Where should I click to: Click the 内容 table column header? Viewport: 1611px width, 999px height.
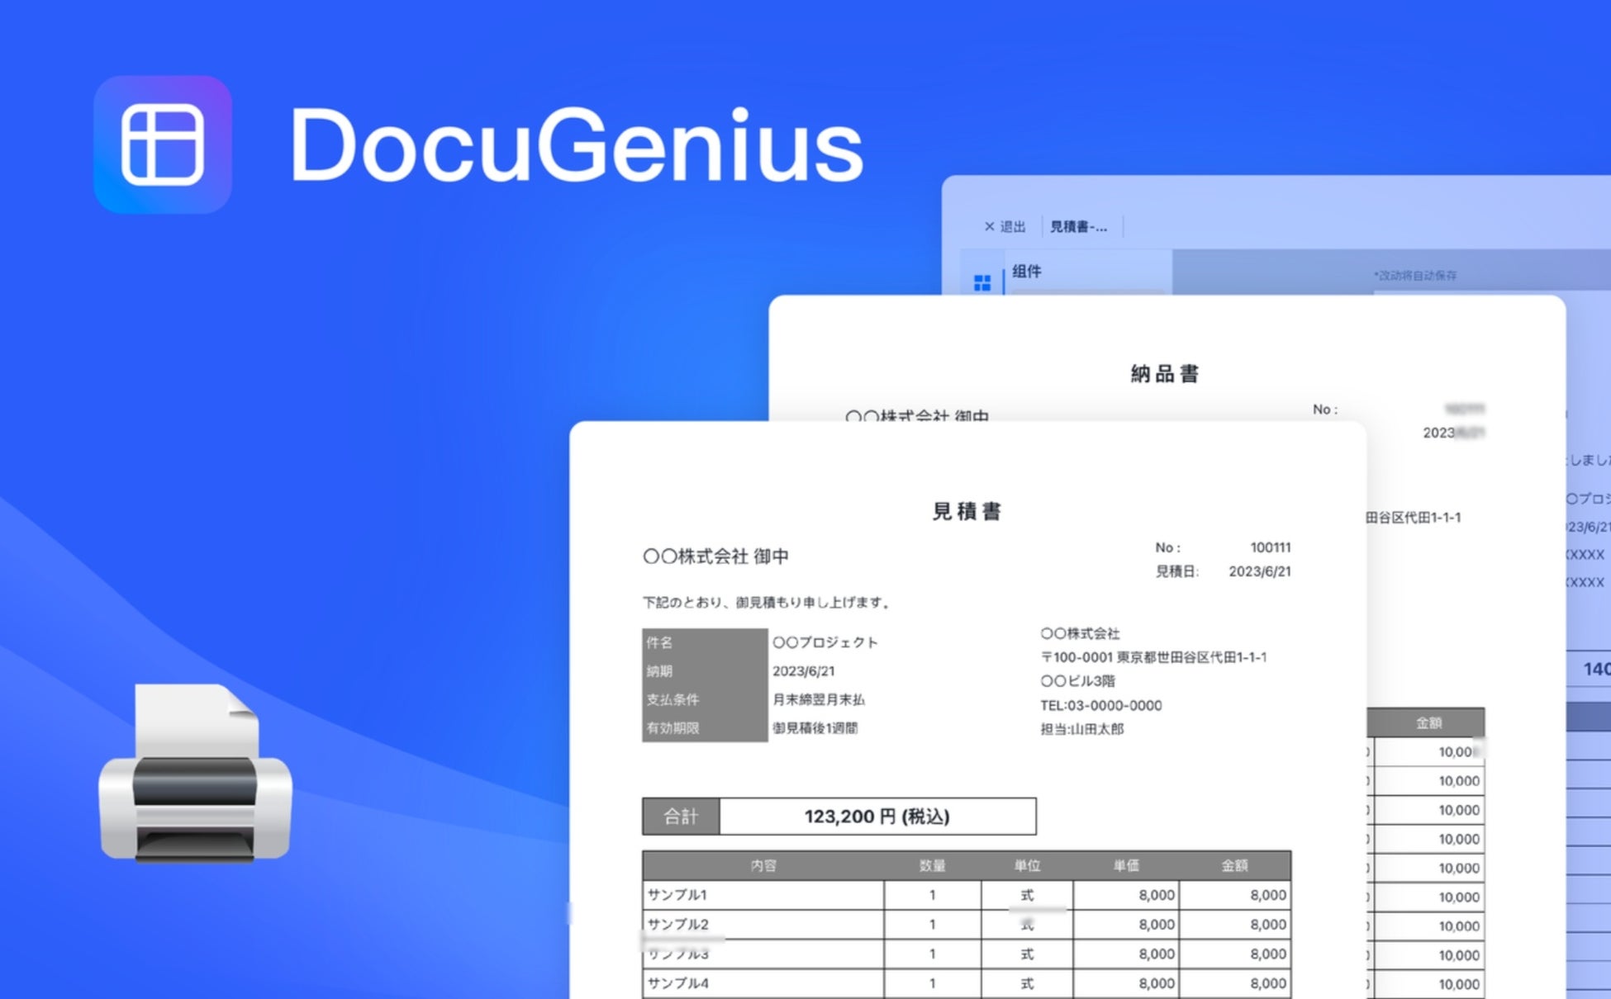tap(763, 865)
